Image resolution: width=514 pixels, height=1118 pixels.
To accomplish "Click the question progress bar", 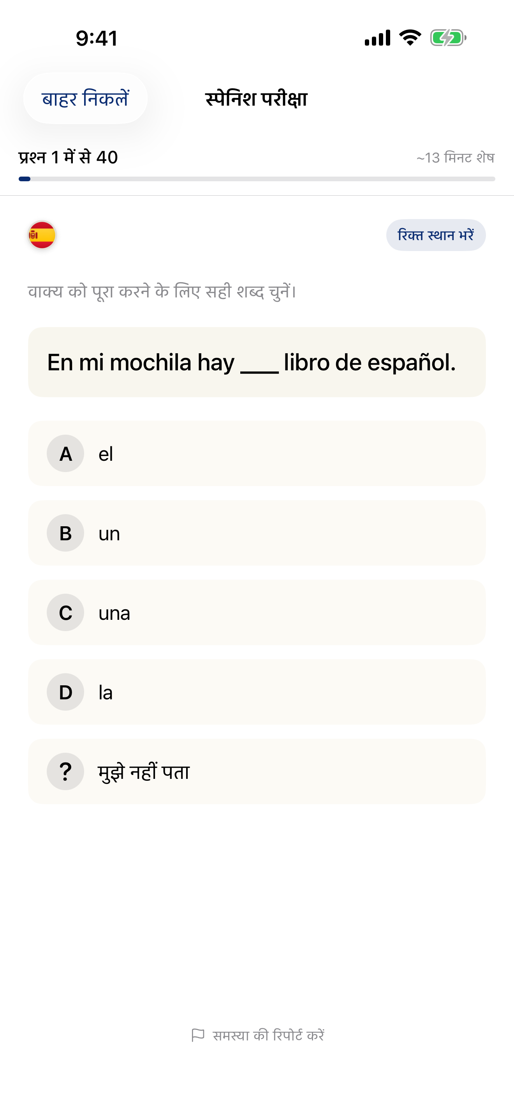I will (x=257, y=179).
